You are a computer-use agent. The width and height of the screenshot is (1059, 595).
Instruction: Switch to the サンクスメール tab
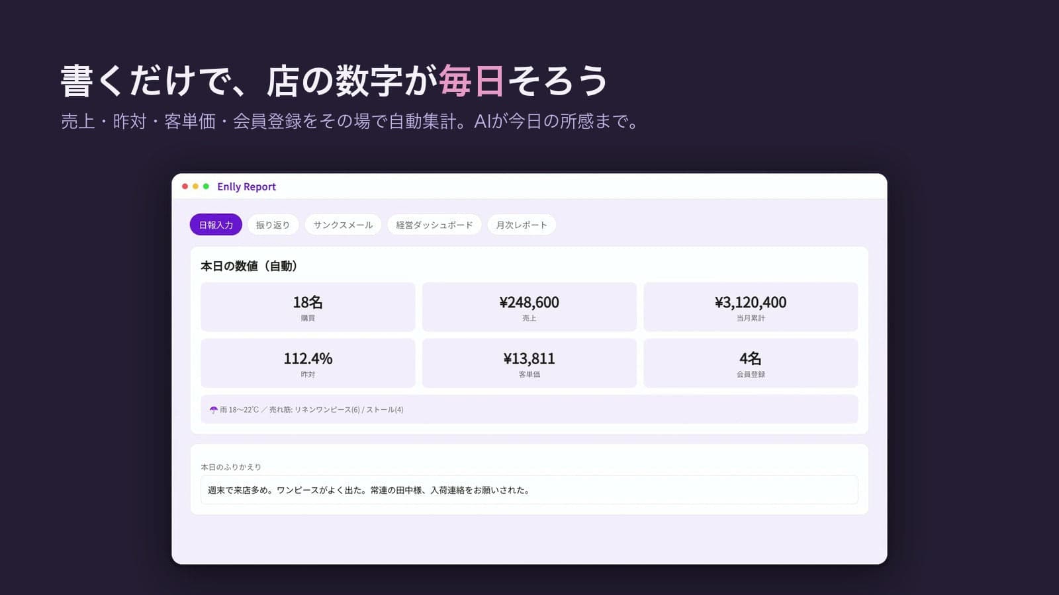[343, 225]
